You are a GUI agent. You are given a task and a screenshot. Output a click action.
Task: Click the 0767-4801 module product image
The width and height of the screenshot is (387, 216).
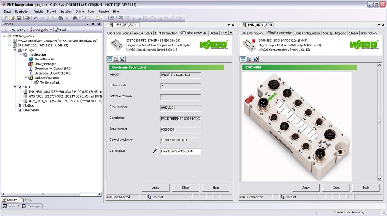tap(297, 126)
